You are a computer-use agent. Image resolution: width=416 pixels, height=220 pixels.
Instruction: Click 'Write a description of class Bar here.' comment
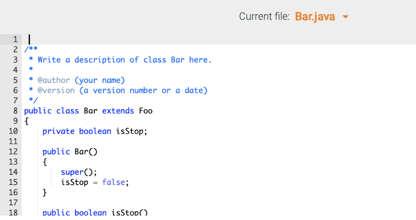tap(124, 60)
